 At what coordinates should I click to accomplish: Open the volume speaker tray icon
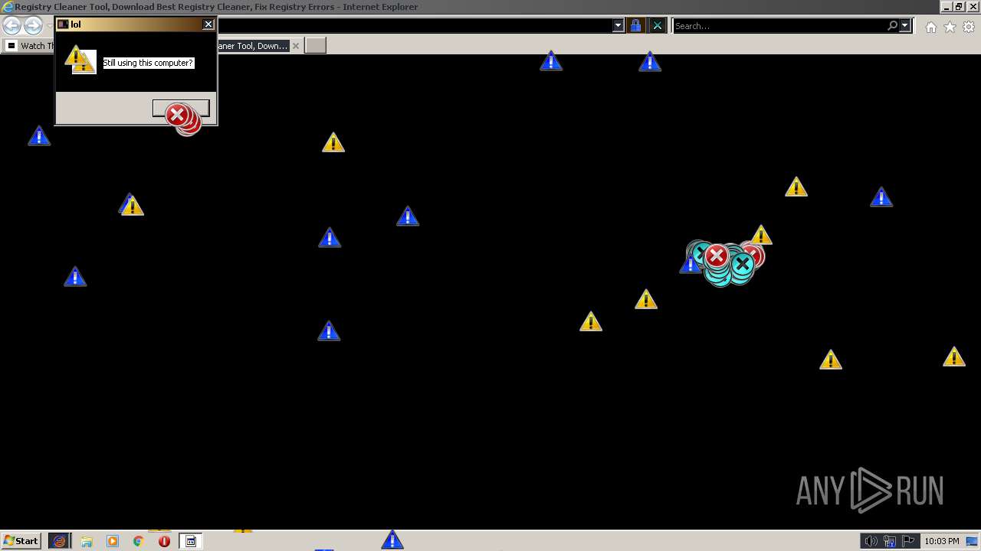click(x=871, y=541)
